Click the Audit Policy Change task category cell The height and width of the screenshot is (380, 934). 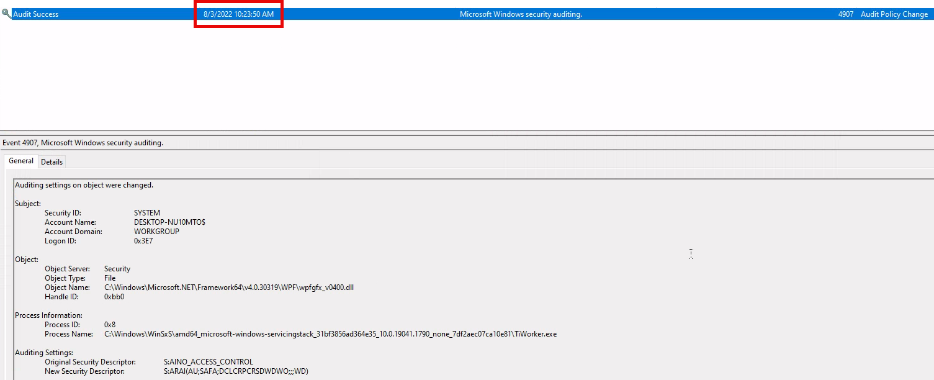(x=894, y=14)
